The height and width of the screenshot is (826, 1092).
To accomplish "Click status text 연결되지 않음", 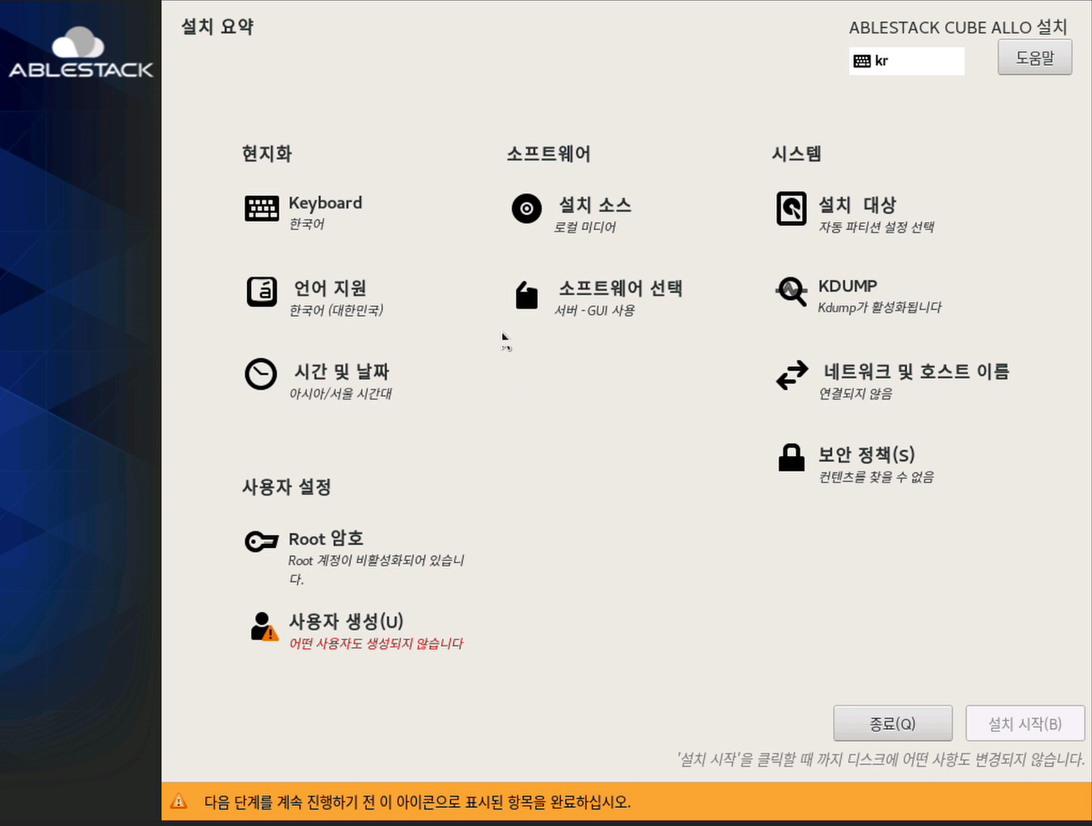I will click(855, 394).
